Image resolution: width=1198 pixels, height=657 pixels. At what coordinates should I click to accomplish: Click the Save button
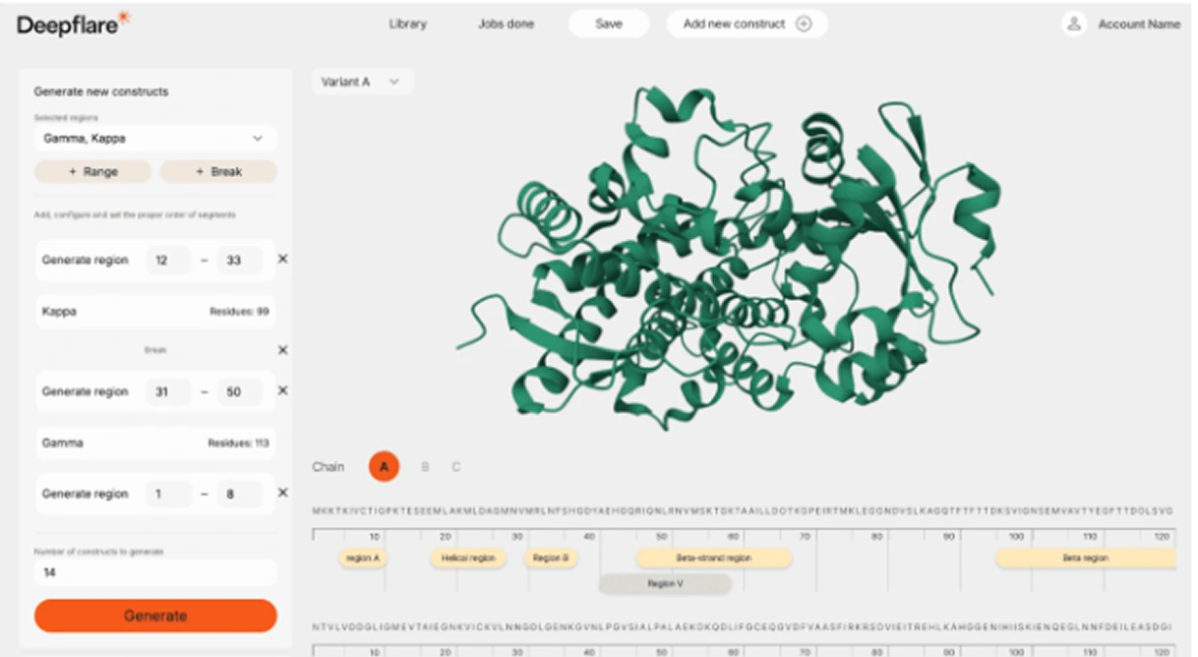click(x=608, y=24)
